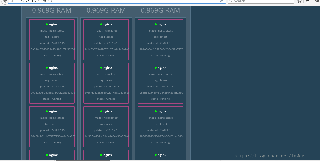320x161 pixels.
Task: Click 'state : running' in the 84bc7e23 card
Action: tap(106, 56)
